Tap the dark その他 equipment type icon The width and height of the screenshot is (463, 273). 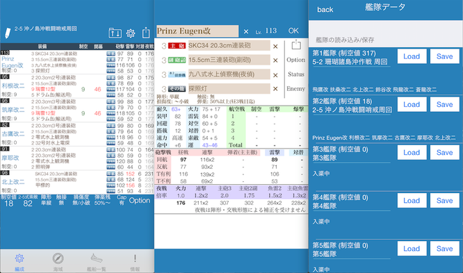(177, 89)
